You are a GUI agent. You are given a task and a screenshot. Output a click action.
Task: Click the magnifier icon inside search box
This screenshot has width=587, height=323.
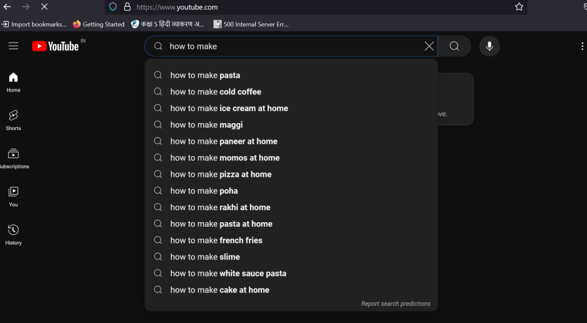(x=158, y=46)
